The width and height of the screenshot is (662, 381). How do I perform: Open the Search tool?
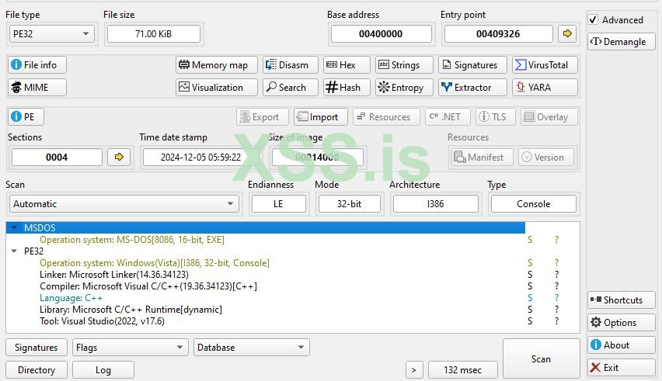click(x=291, y=87)
